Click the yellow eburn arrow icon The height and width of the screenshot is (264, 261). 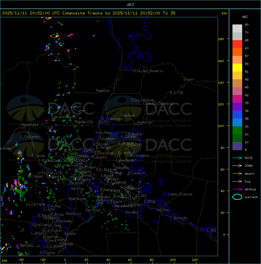tap(237, 174)
